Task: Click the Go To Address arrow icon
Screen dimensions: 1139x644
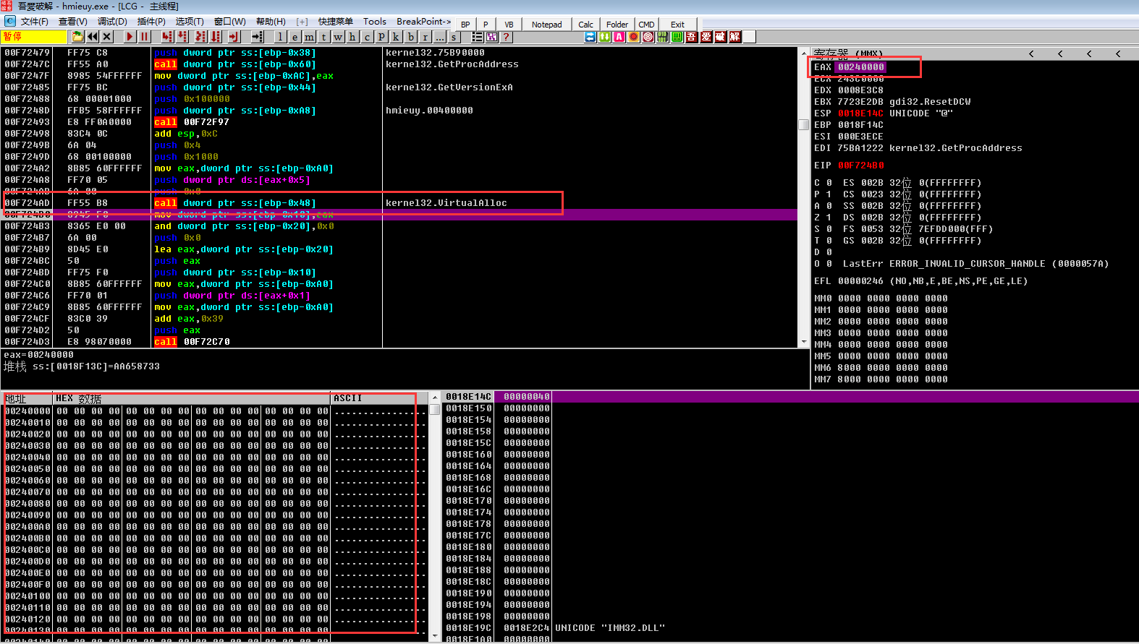Action: click(258, 37)
